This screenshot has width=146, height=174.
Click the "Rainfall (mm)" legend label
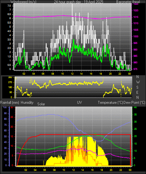(9, 103)
